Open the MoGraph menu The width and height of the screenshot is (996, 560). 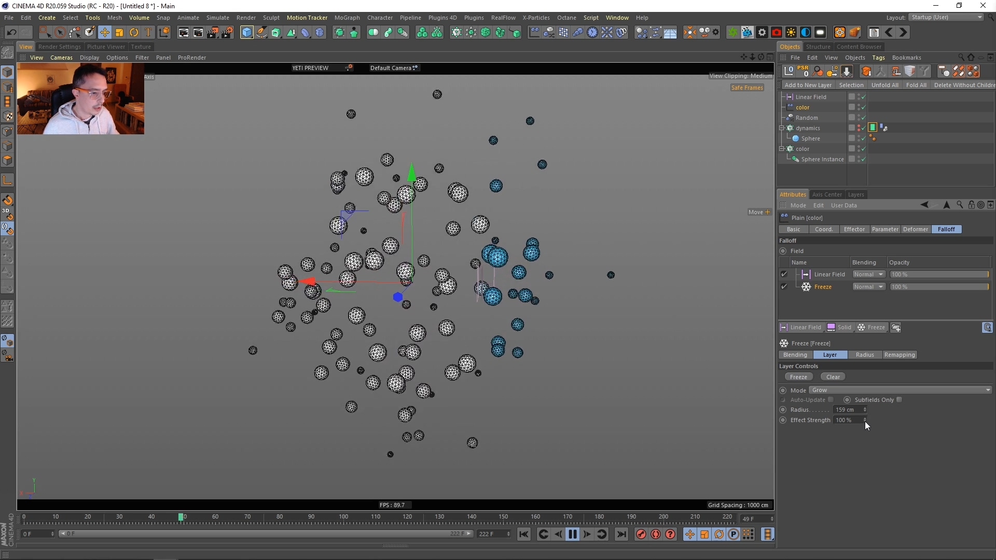[347, 17]
